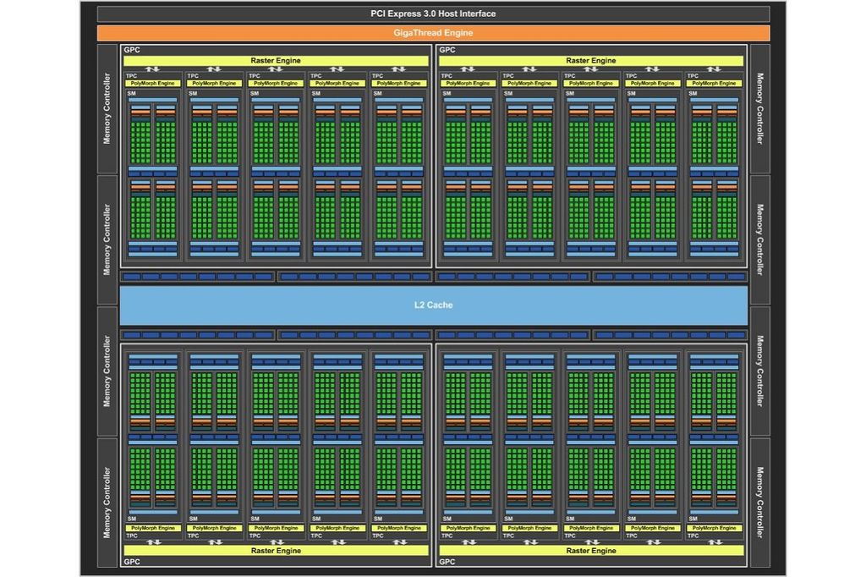Select the bottom-left Raster Engine block
This screenshot has height=577, width=866.
275,550
